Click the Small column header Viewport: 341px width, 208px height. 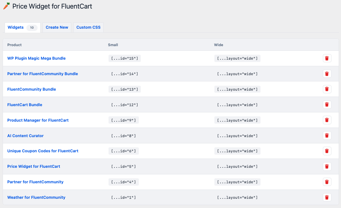pos(113,45)
